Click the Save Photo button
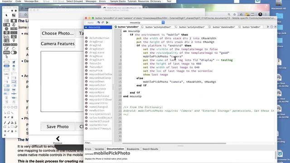Screen dimensions: 290x163 tap(58, 127)
